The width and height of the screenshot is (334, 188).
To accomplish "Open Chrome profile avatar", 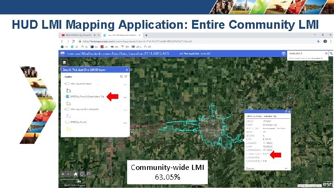I will pyautogui.click(x=325, y=41).
